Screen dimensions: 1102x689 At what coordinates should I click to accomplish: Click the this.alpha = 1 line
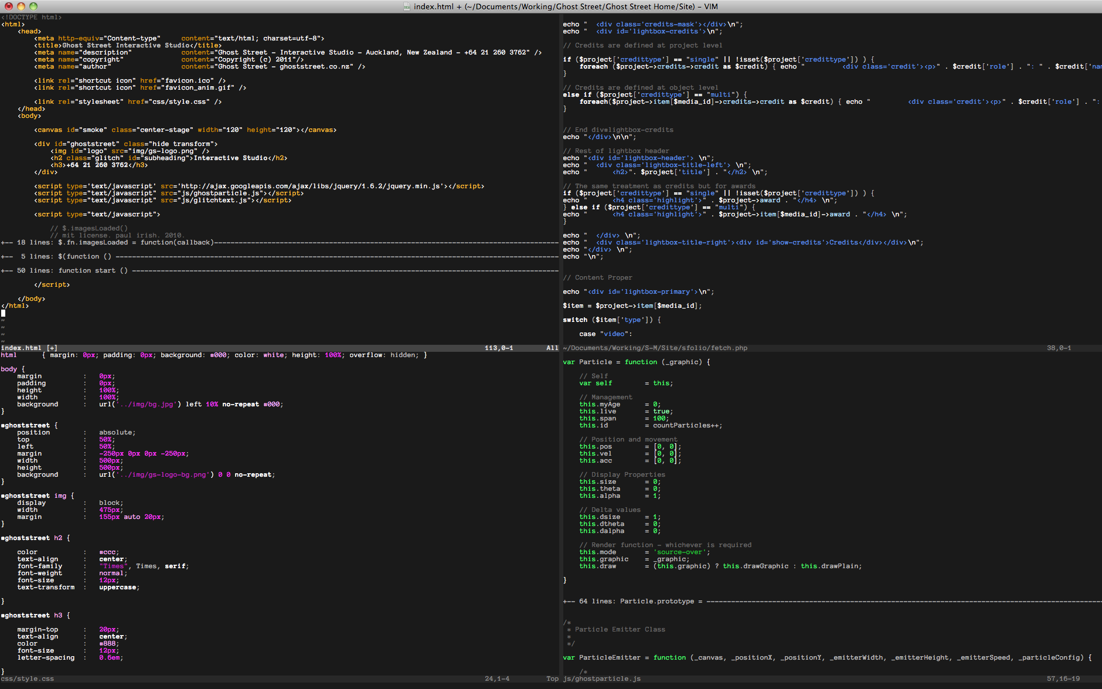click(620, 495)
